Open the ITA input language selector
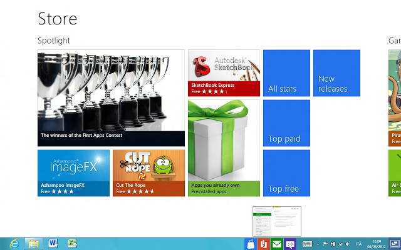 358,244
